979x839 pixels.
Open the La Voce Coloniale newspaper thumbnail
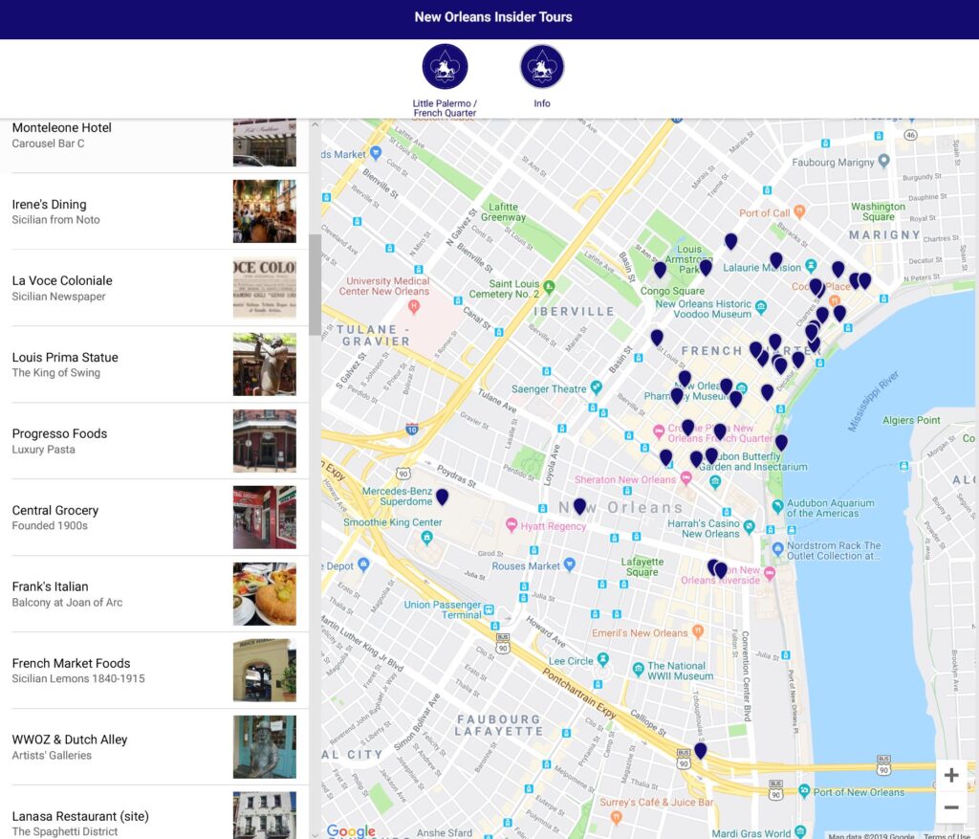point(265,288)
